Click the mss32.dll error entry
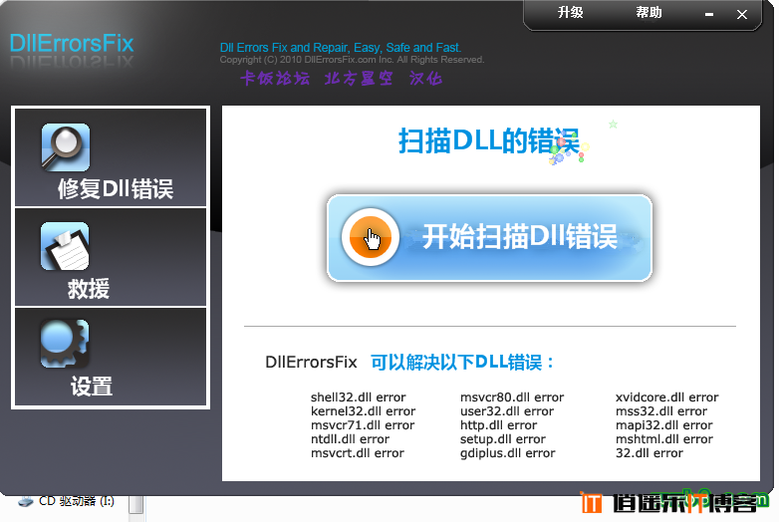Image resolution: width=779 pixels, height=522 pixels. click(x=661, y=411)
